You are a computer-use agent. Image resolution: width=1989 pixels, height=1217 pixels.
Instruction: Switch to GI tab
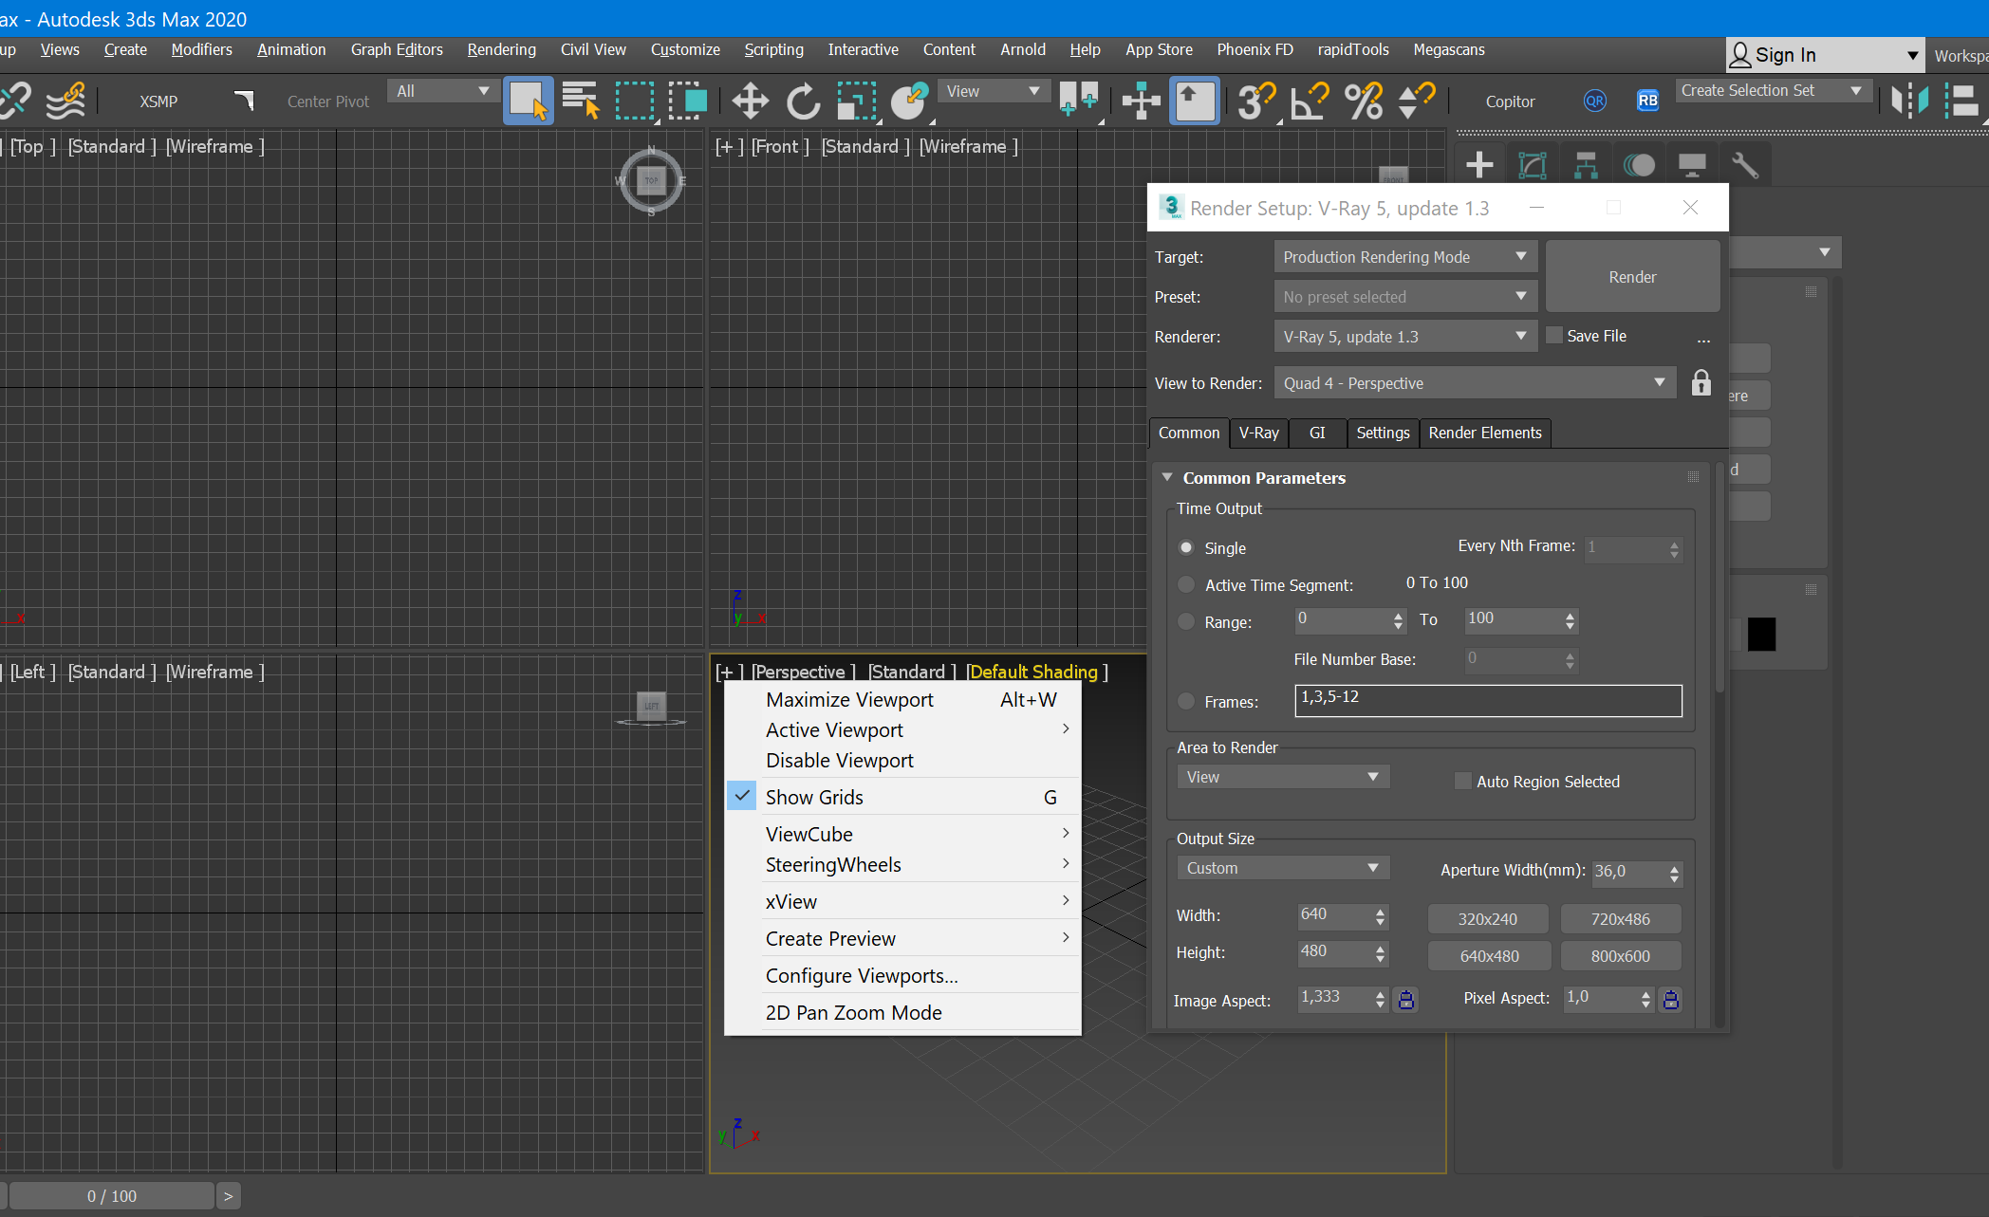[x=1317, y=433]
